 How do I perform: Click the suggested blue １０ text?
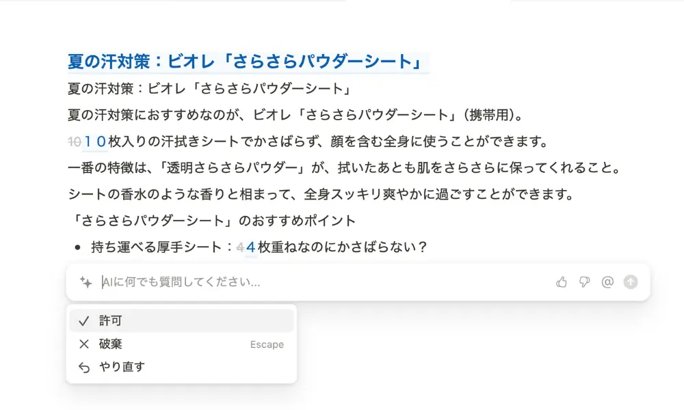click(x=95, y=141)
